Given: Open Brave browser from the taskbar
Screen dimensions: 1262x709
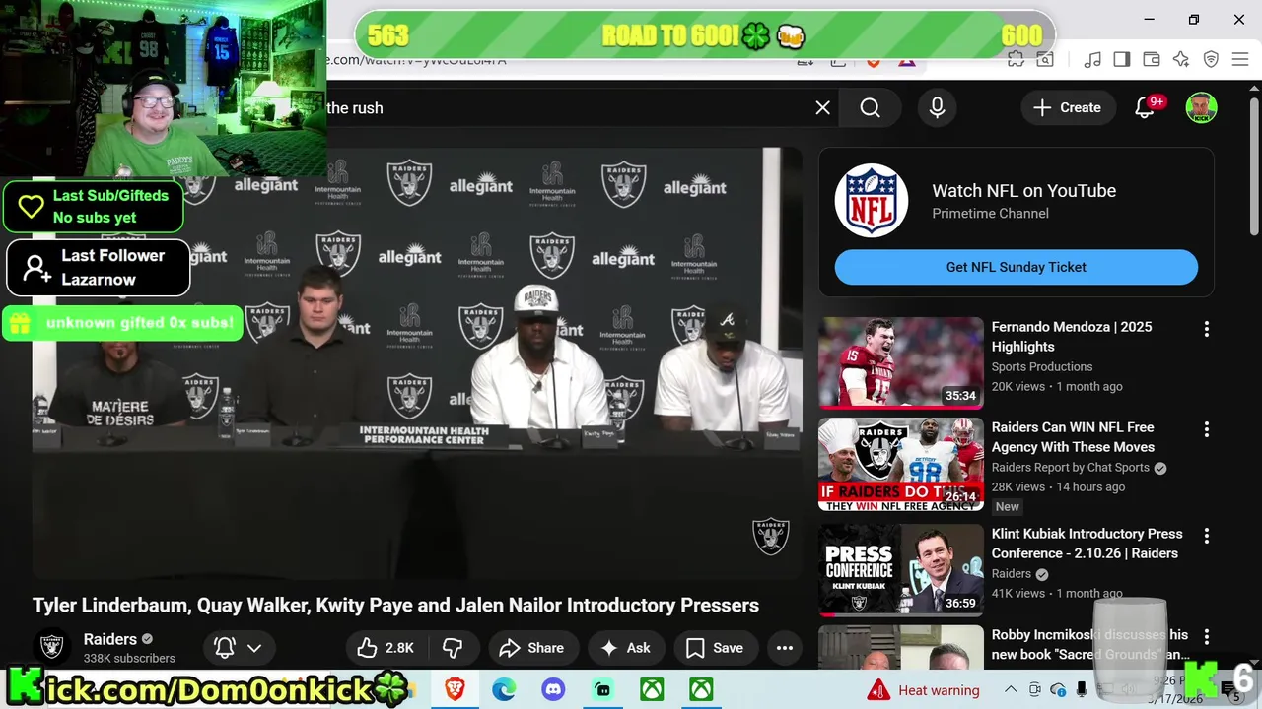Looking at the screenshot, I should point(455,689).
